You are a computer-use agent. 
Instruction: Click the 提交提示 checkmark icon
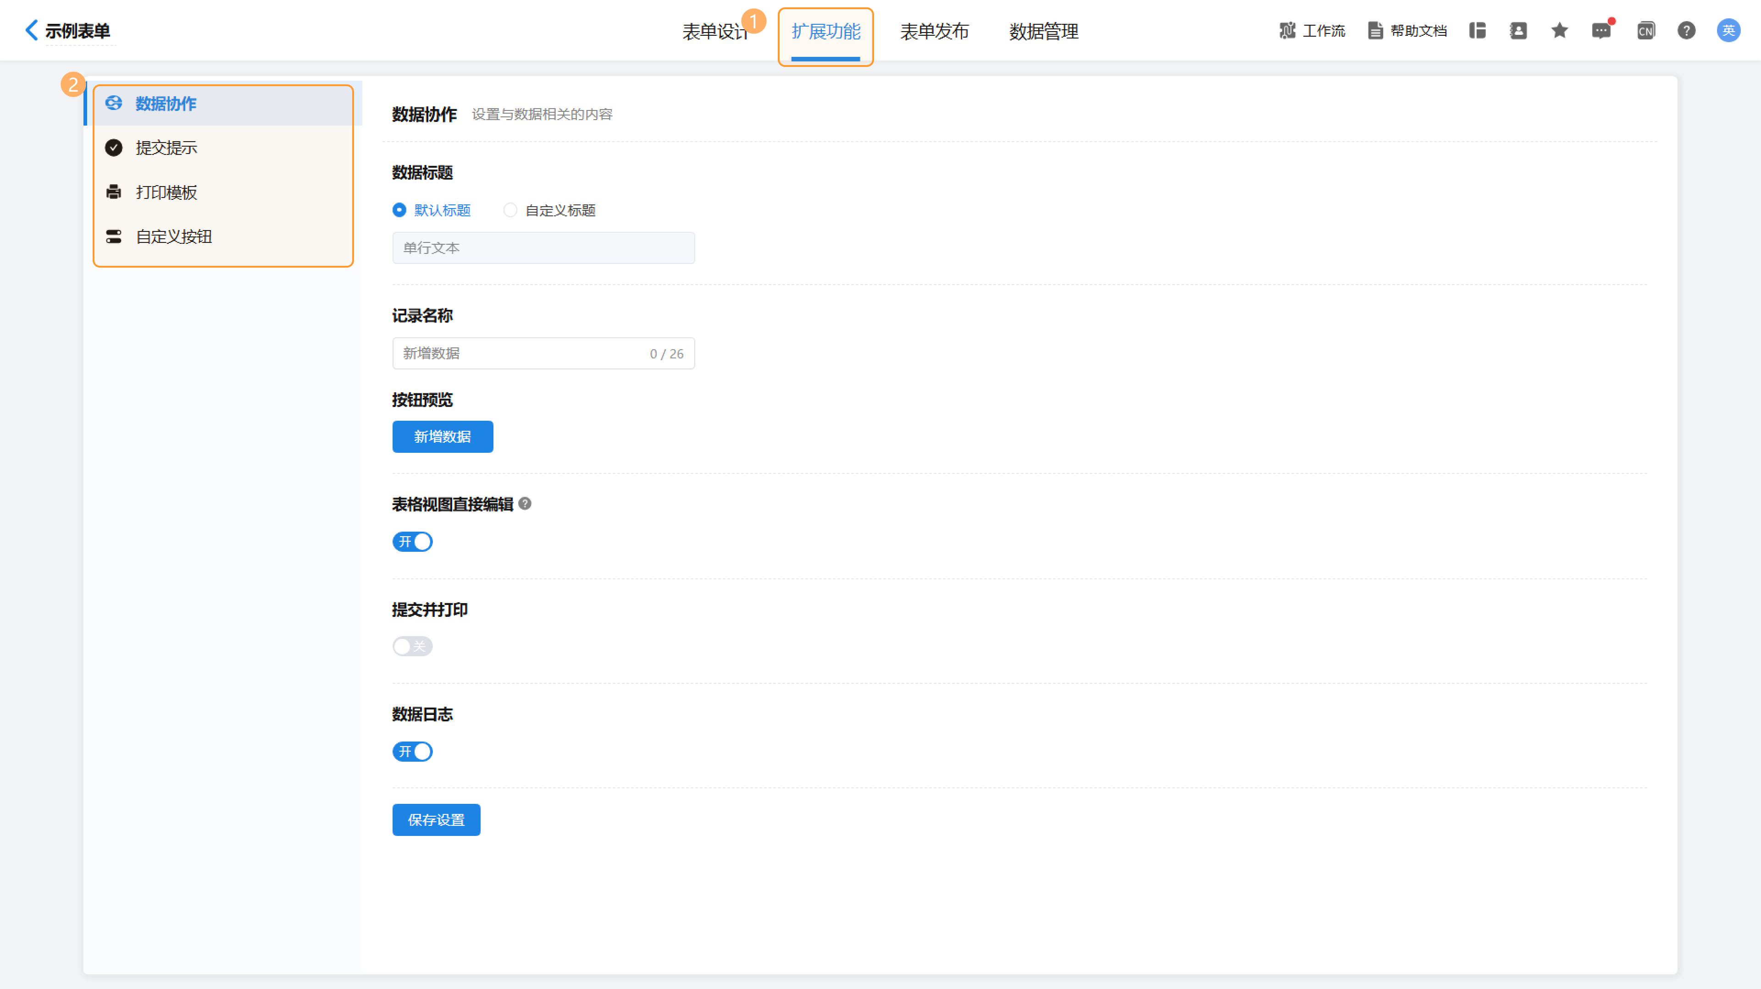click(x=113, y=148)
